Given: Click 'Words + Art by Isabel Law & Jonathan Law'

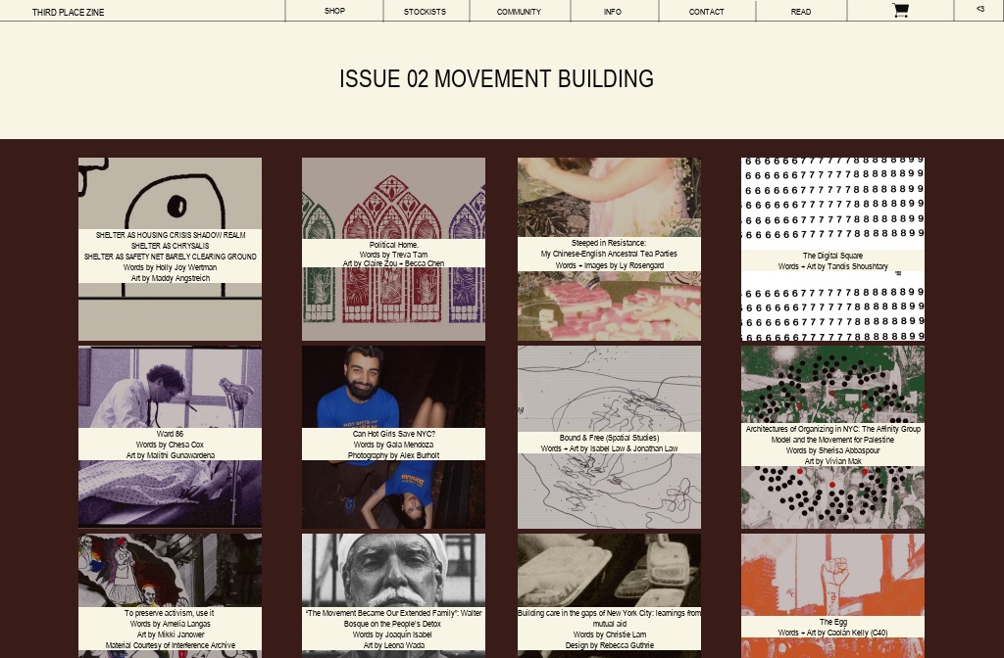Looking at the screenshot, I should point(609,448).
